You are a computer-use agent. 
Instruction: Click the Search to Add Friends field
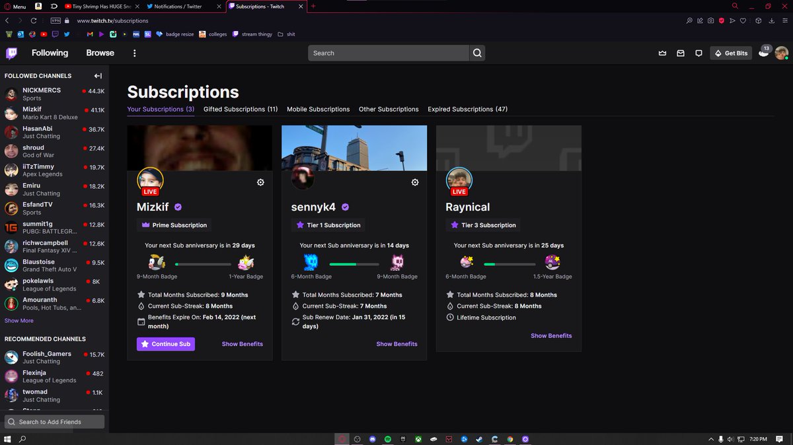[55, 422]
